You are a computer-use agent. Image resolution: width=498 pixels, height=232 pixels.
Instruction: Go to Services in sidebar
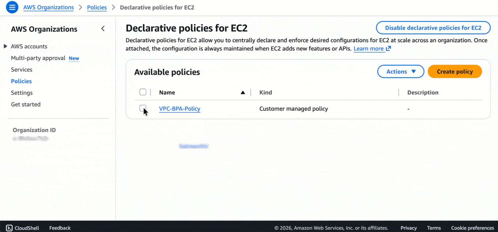pyautogui.click(x=22, y=70)
